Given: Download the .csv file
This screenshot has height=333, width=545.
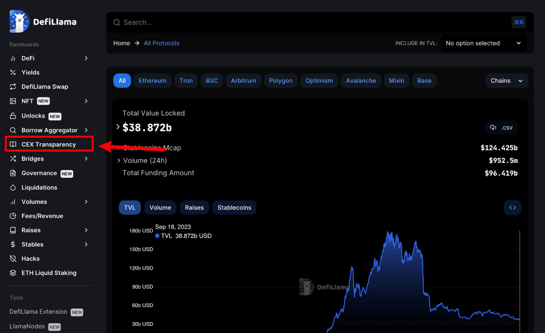Looking at the screenshot, I should click(x=501, y=128).
